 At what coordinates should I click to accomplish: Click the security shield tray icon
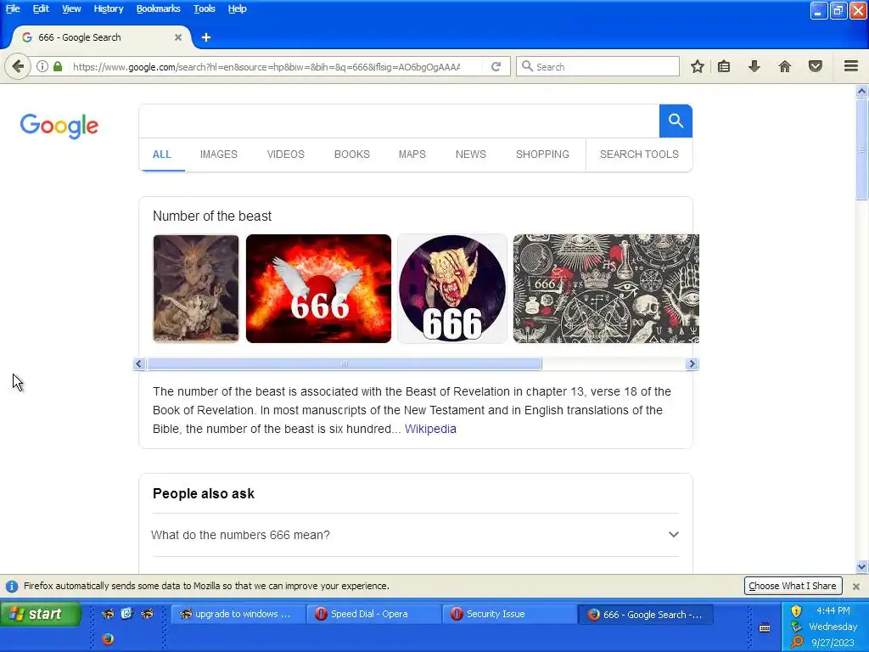pyautogui.click(x=796, y=611)
